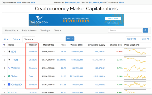Click Ethereum platform link in EOS row
This screenshot has height=95, width=152.
33,51
